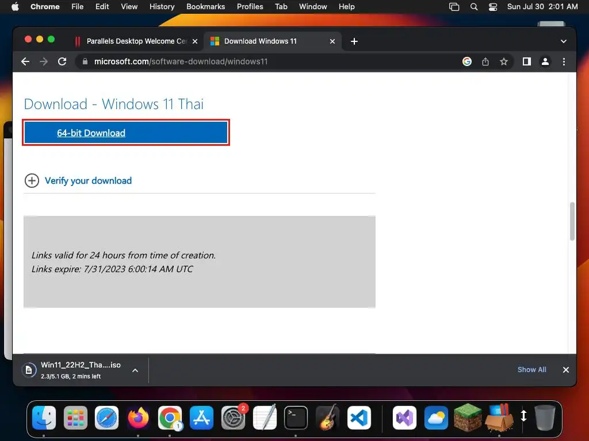
Task: Click the Chrome icon in the Dock
Action: [170, 418]
